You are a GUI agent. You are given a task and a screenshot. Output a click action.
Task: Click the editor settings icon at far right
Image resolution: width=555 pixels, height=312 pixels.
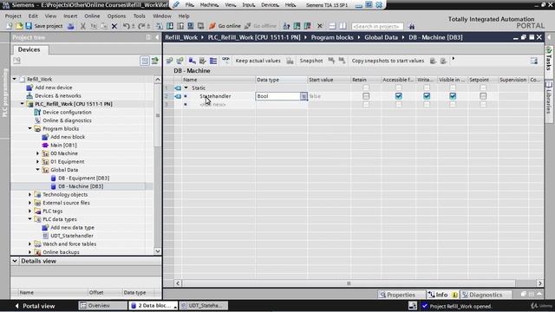534,61
